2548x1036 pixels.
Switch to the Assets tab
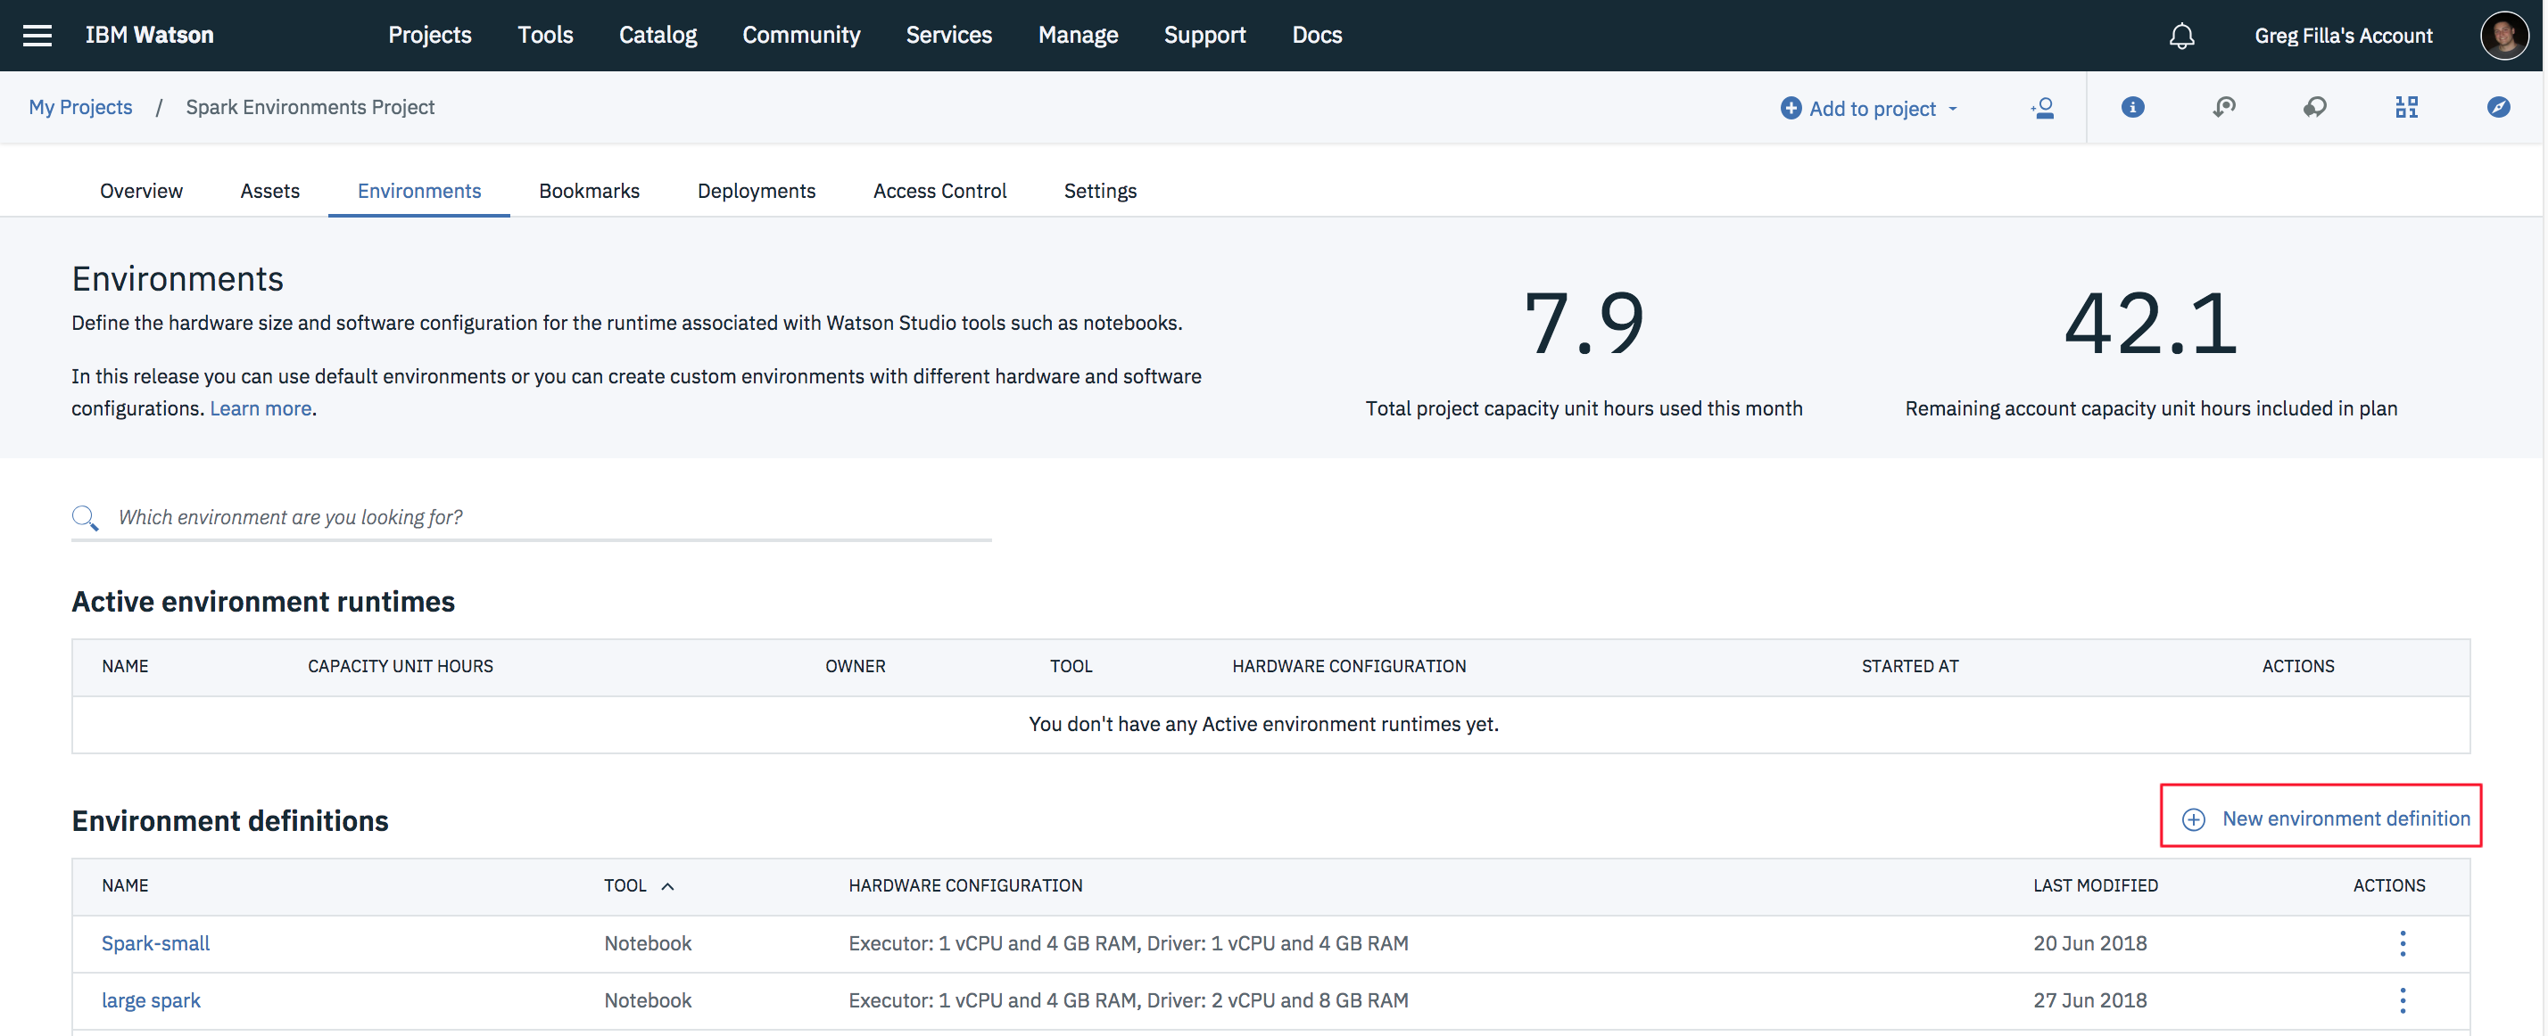(x=269, y=191)
